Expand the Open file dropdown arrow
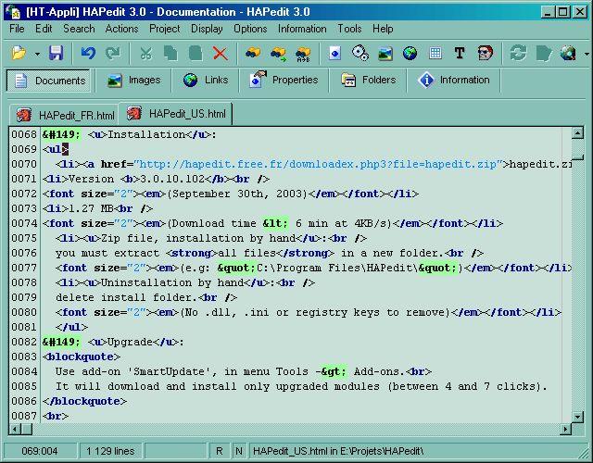 pos(37,54)
